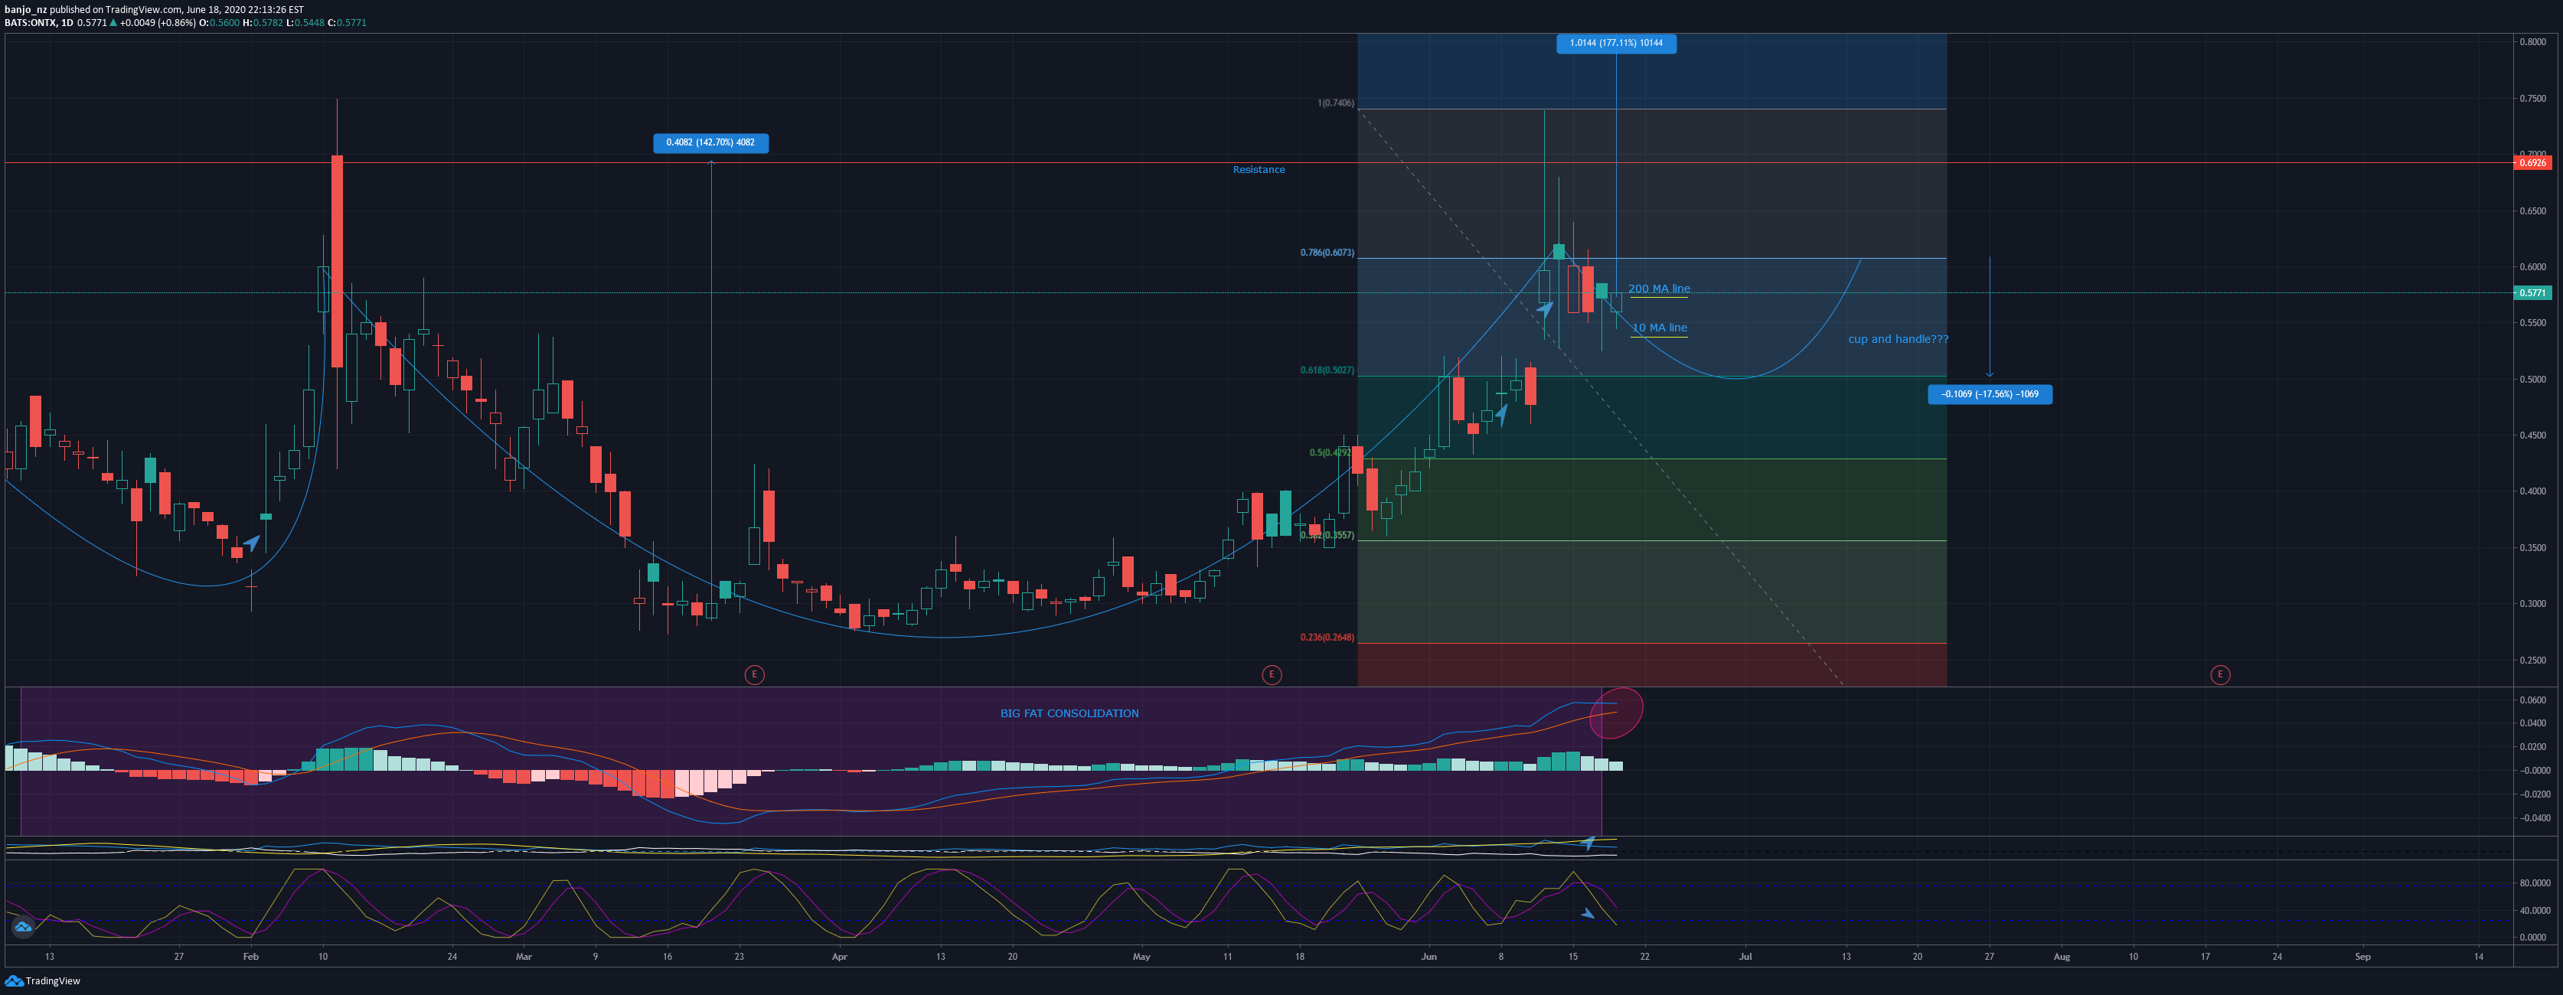Image resolution: width=2563 pixels, height=995 pixels.
Task: Click the green 0.5771 current price label
Action: [x=2531, y=292]
